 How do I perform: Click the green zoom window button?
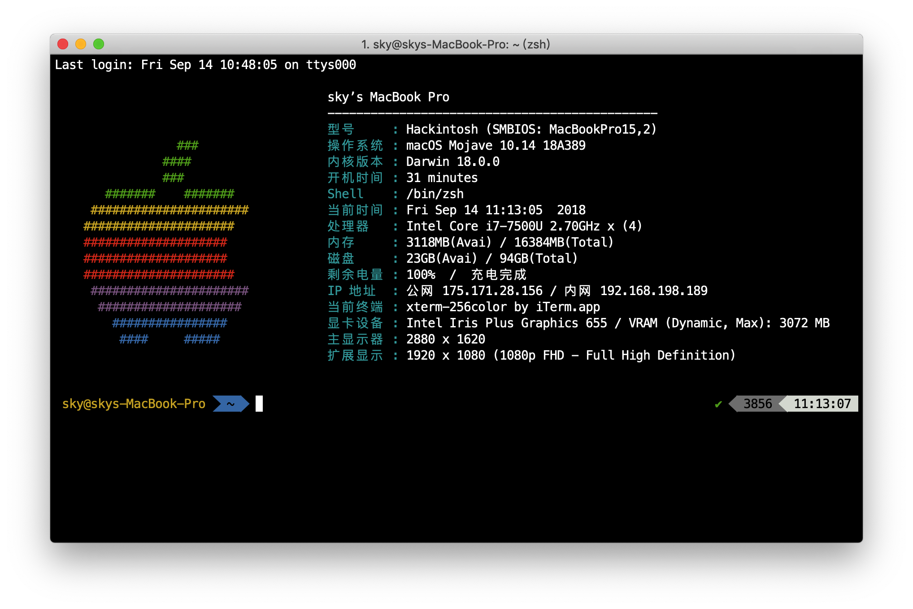point(99,44)
